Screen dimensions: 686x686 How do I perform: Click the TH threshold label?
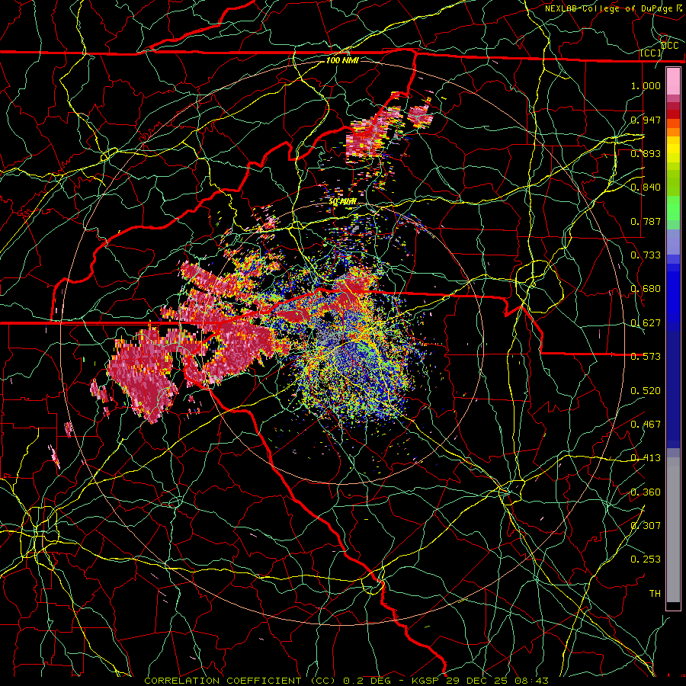pyautogui.click(x=655, y=594)
